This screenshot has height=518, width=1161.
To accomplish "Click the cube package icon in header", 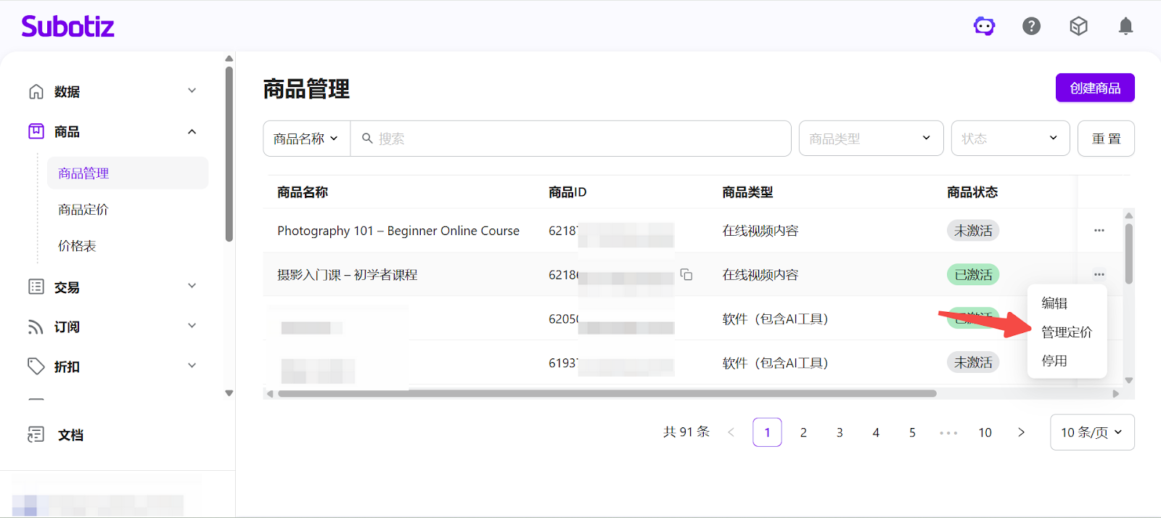I will click(x=1078, y=27).
